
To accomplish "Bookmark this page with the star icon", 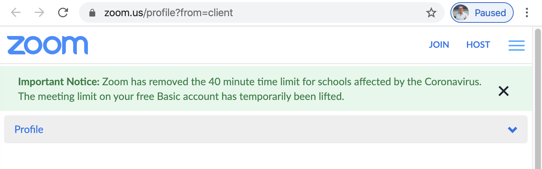I will coord(431,13).
